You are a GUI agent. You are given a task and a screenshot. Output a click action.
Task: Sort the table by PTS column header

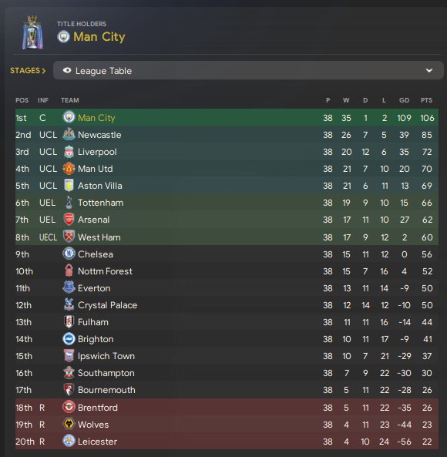[426, 100]
